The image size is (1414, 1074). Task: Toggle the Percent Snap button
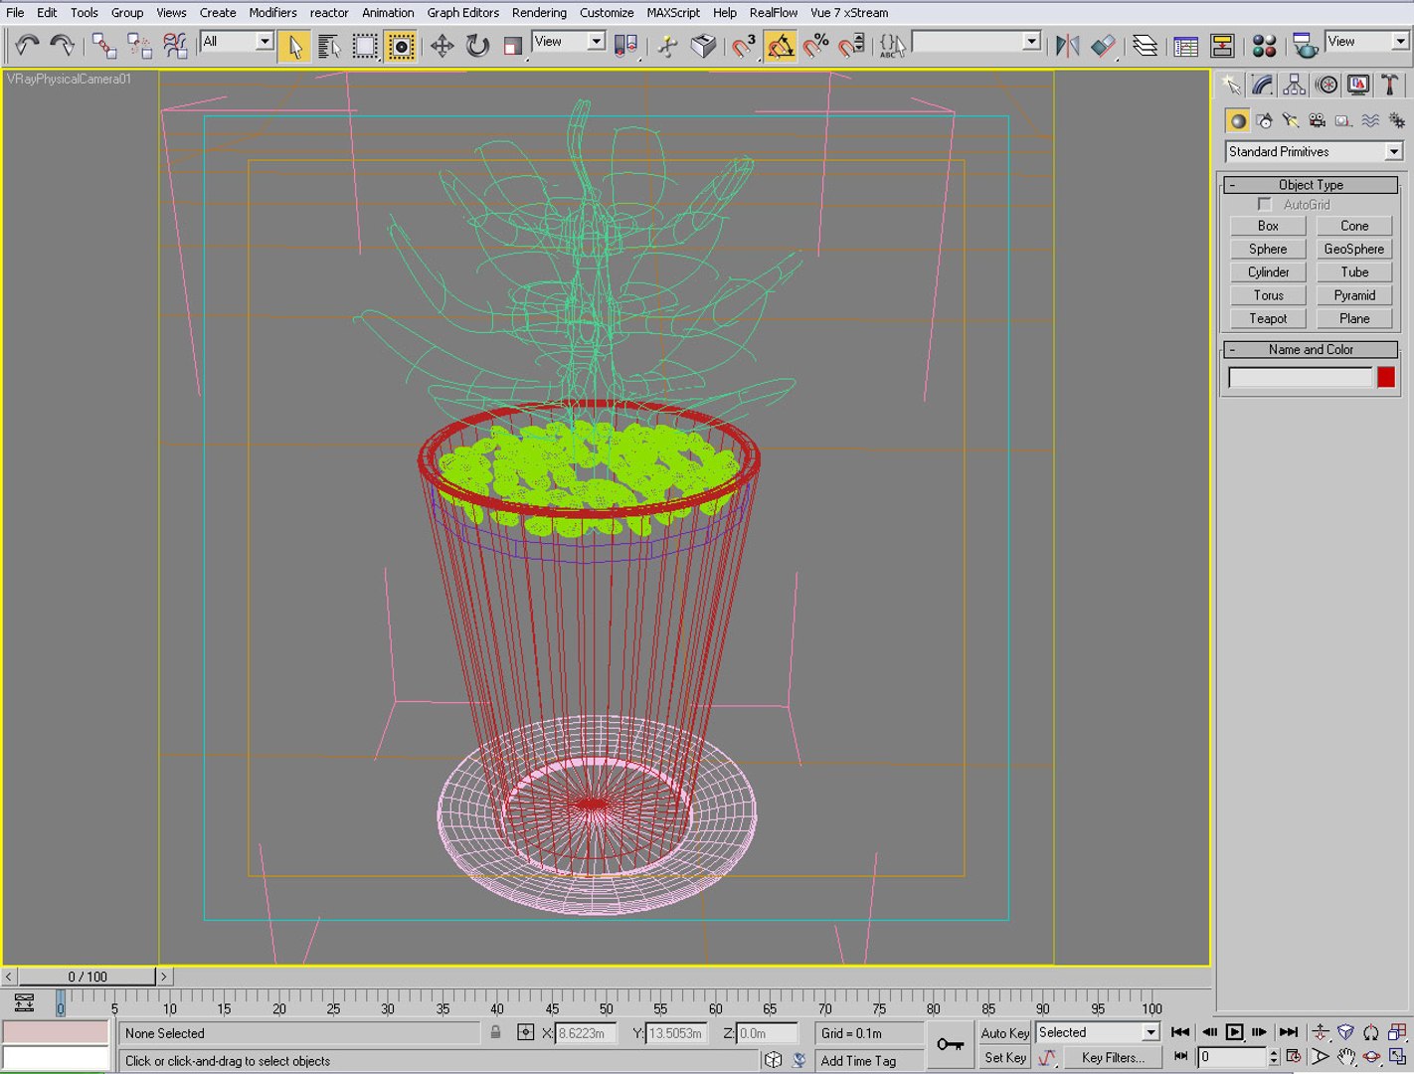[815, 46]
